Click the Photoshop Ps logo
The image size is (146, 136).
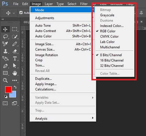pyautogui.click(x=5, y=4)
